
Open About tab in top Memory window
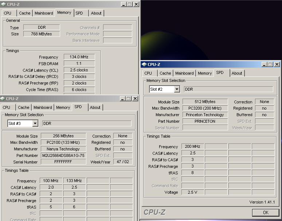pos(96,13)
